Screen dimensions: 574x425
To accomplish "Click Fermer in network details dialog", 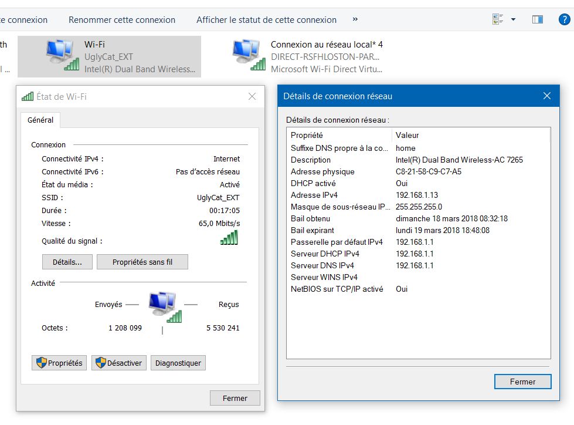I will click(x=522, y=382).
